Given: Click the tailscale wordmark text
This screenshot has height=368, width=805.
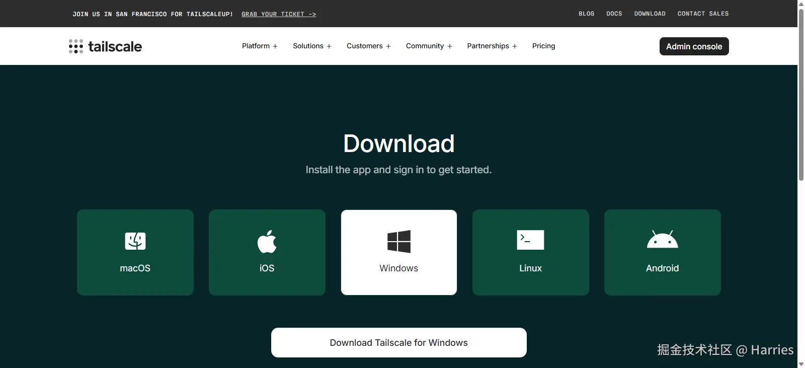Looking at the screenshot, I should (x=115, y=46).
